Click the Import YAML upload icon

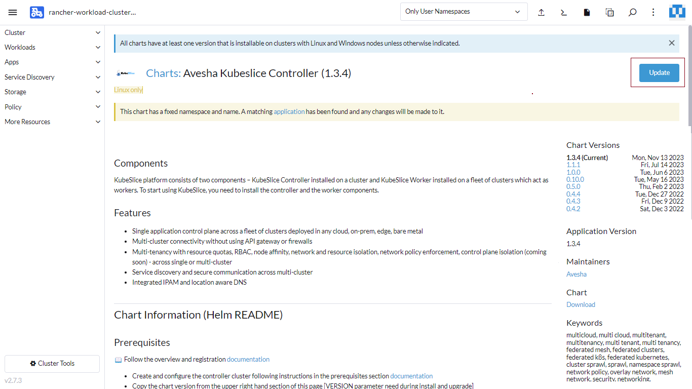[x=541, y=12]
